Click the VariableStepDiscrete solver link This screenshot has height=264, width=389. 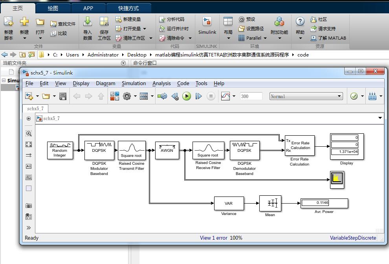pos(353,238)
